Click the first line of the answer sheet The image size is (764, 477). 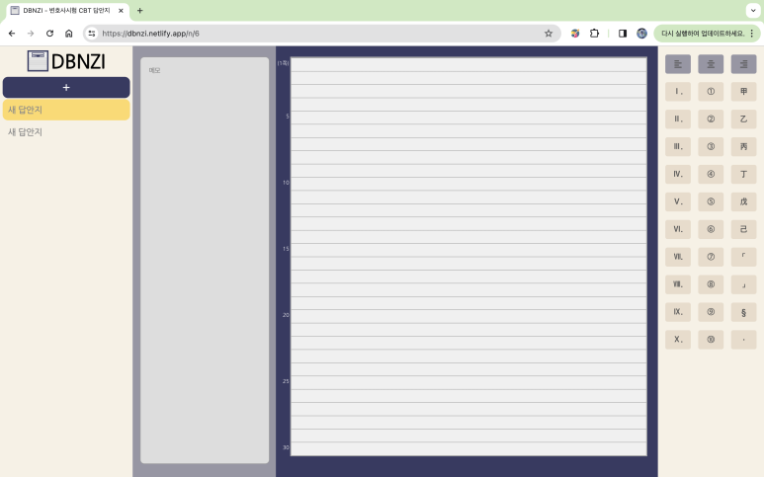[467, 65]
